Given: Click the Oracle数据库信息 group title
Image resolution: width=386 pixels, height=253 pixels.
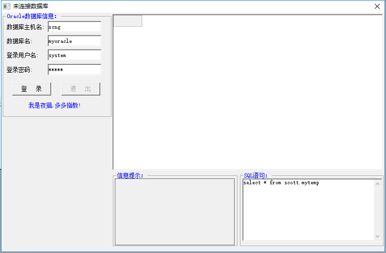Looking at the screenshot, I should [x=32, y=16].
